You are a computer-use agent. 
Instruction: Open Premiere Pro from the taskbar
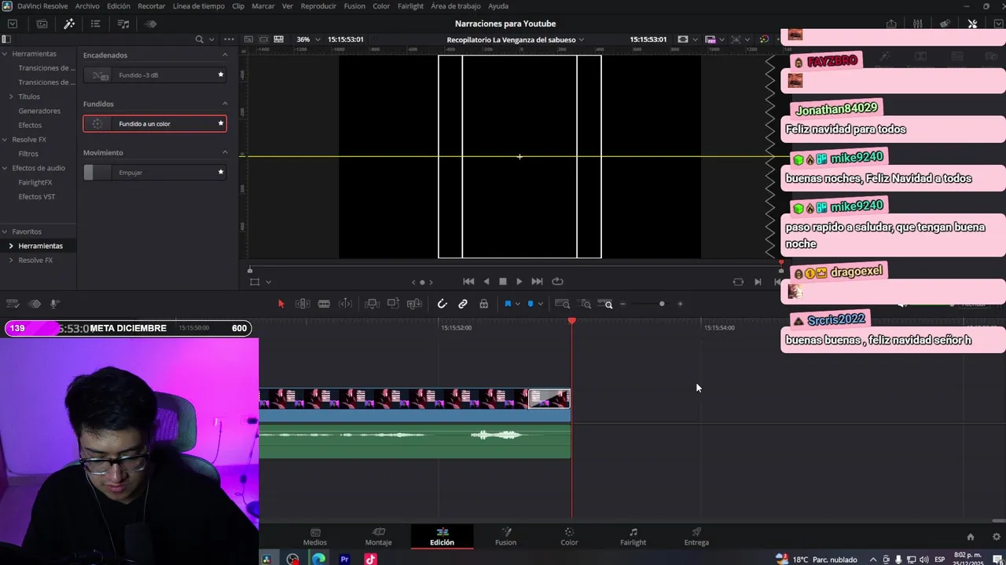pos(344,560)
